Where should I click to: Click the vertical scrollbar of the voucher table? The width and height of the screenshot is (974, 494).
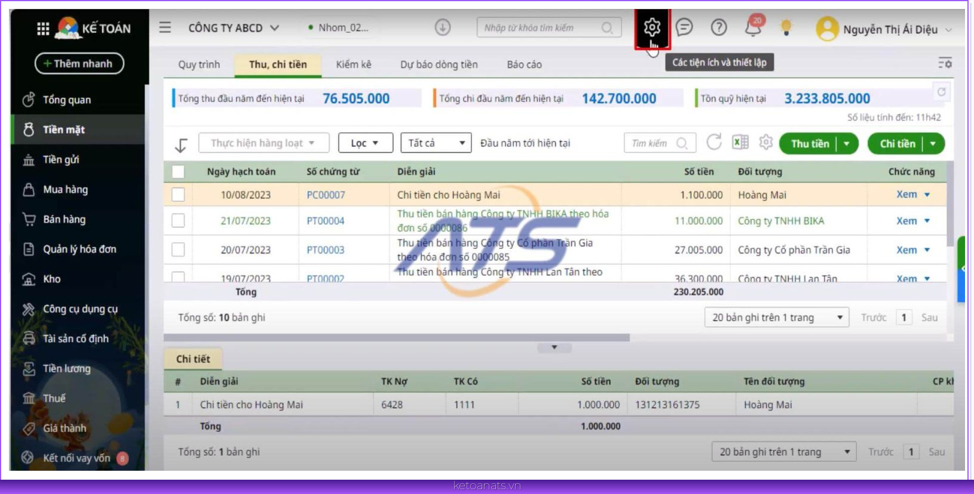pos(950,203)
